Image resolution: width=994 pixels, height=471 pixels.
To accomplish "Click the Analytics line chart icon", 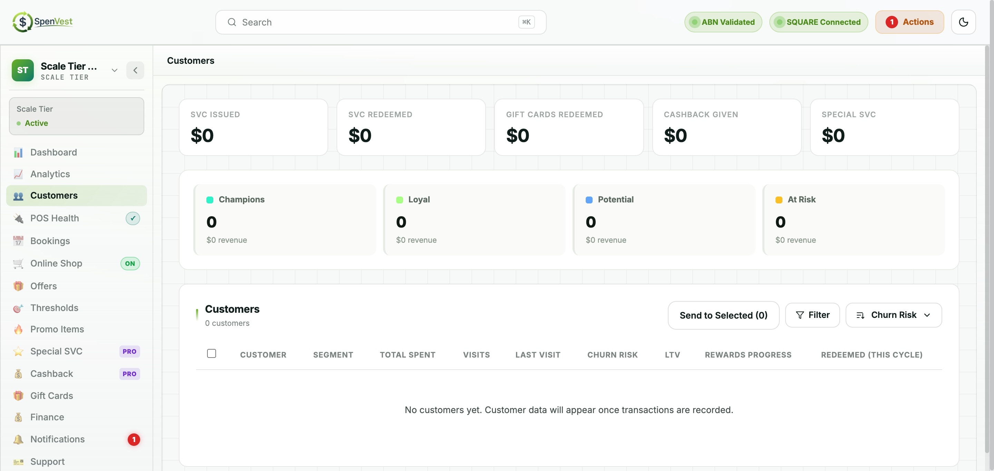I will tap(18, 174).
